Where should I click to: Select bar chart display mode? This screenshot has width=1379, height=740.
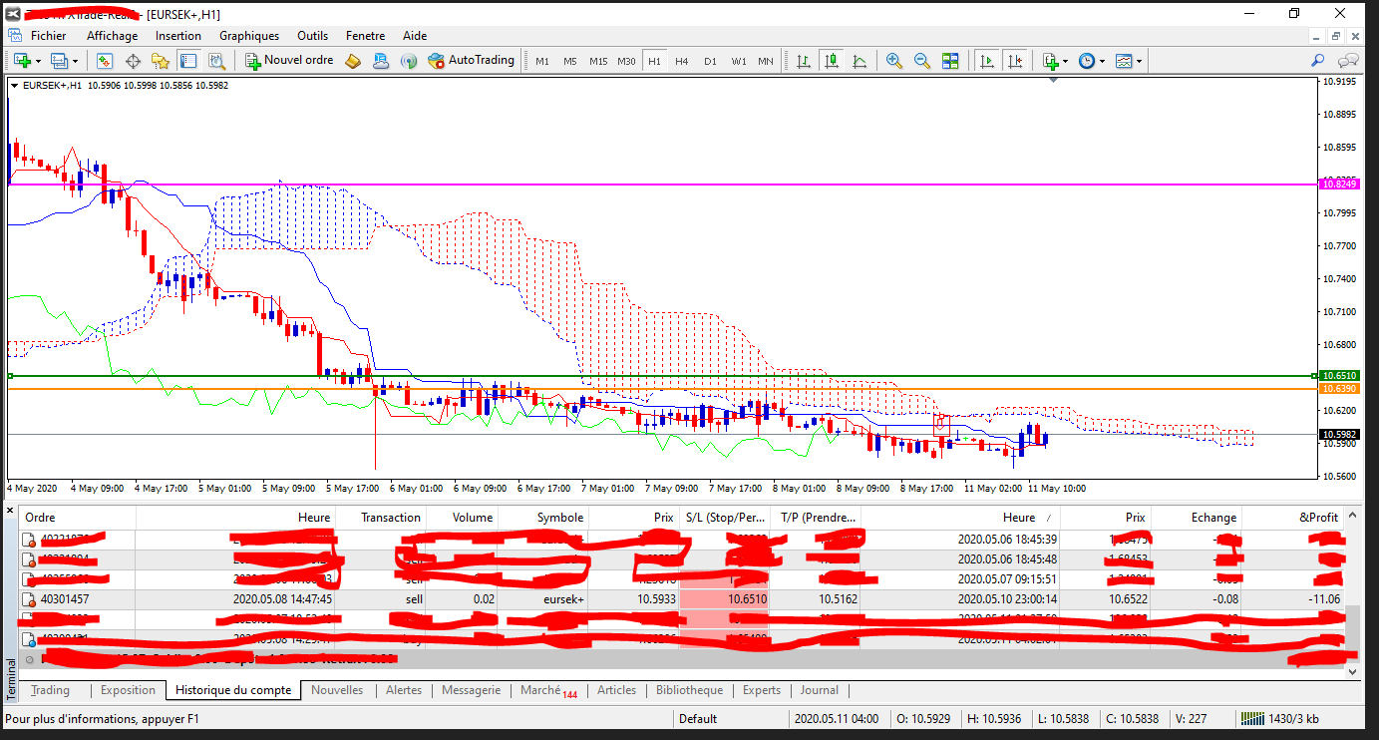[x=804, y=61]
